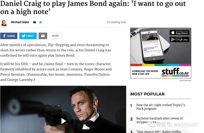Open the 'One chance left: Kathy Griffin' story
This screenshot has width=204, height=133.
pyautogui.click(x=158, y=131)
